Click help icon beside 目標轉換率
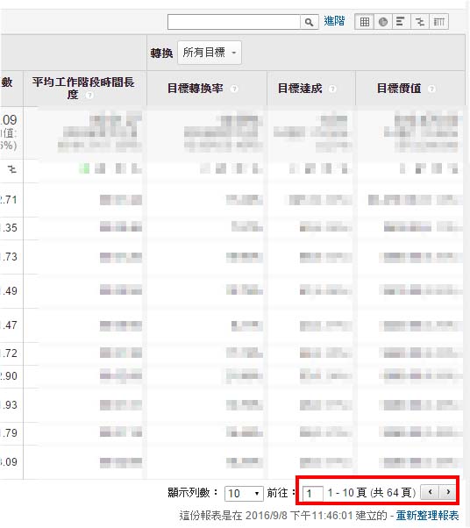This screenshot has height=528, width=470. coord(234,89)
